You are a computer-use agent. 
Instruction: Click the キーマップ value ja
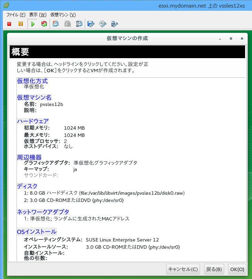(75, 169)
